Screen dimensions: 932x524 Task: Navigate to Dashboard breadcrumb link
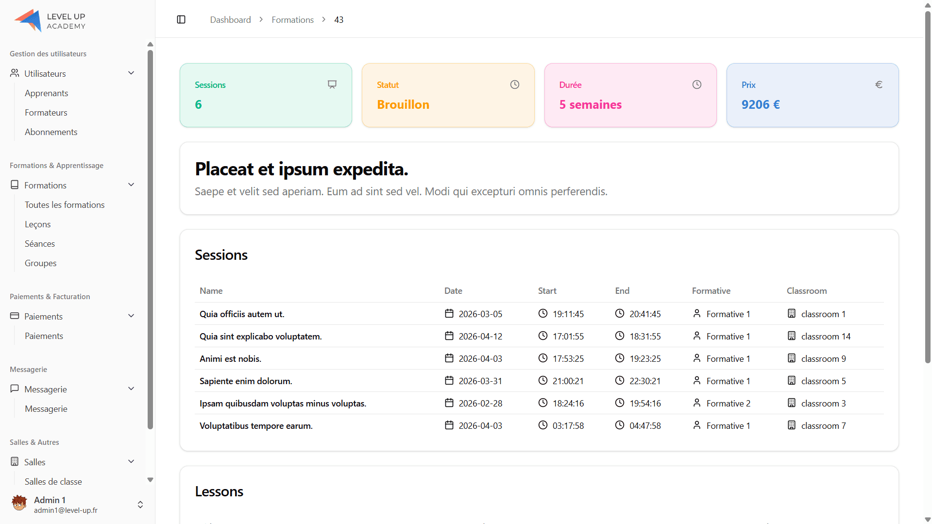(x=230, y=20)
